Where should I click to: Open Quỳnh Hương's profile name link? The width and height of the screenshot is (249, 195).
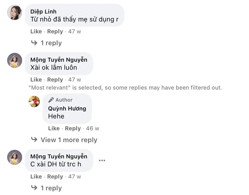pyautogui.click(x=67, y=109)
